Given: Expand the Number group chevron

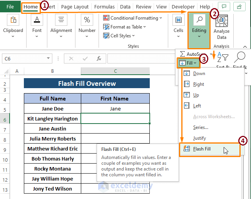Looking at the screenshot, I should click(87, 36).
